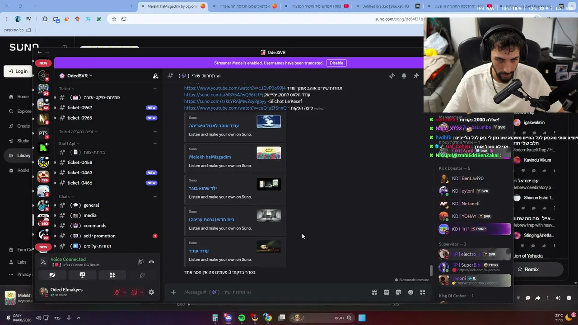This screenshot has height=325, width=578.
Task: Add a channel to the Ticket category
Action: 155,89
